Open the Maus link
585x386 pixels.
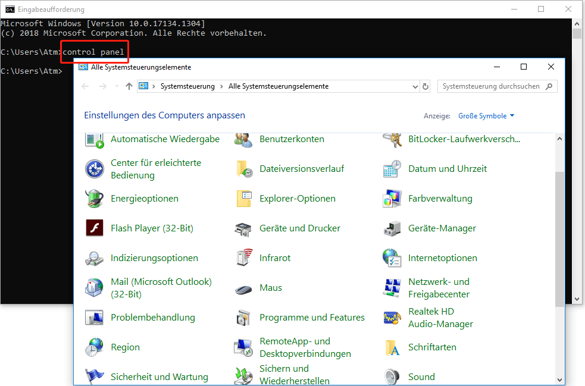pyautogui.click(x=271, y=288)
